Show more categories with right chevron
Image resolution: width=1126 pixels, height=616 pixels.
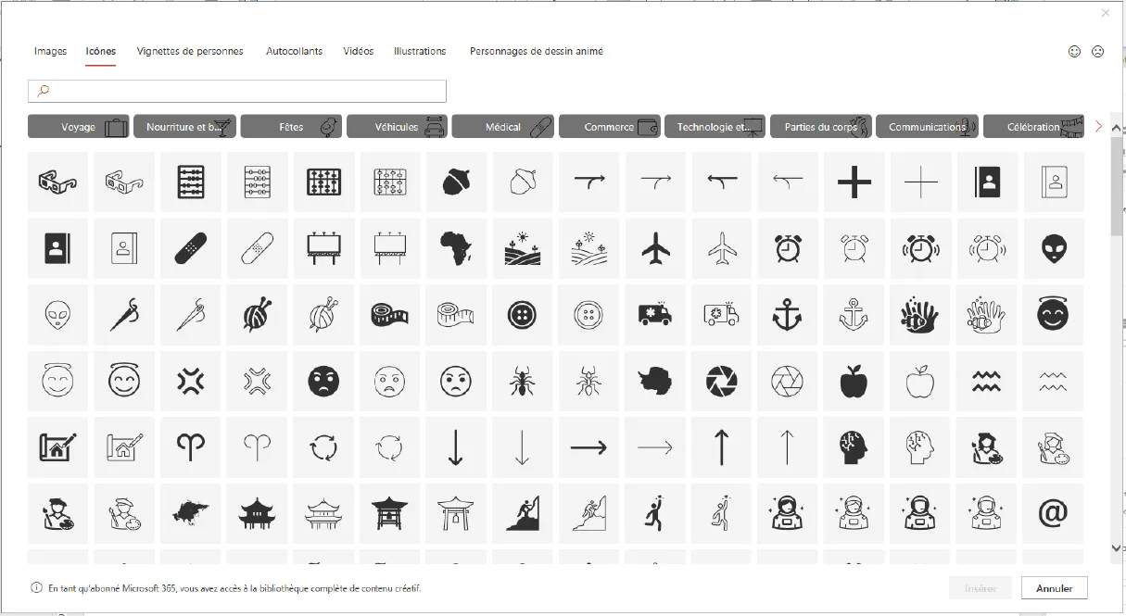click(1099, 126)
